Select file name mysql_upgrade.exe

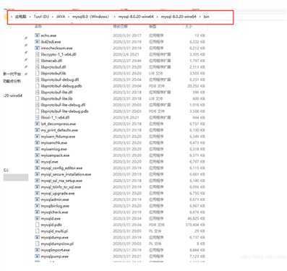click(x=58, y=193)
